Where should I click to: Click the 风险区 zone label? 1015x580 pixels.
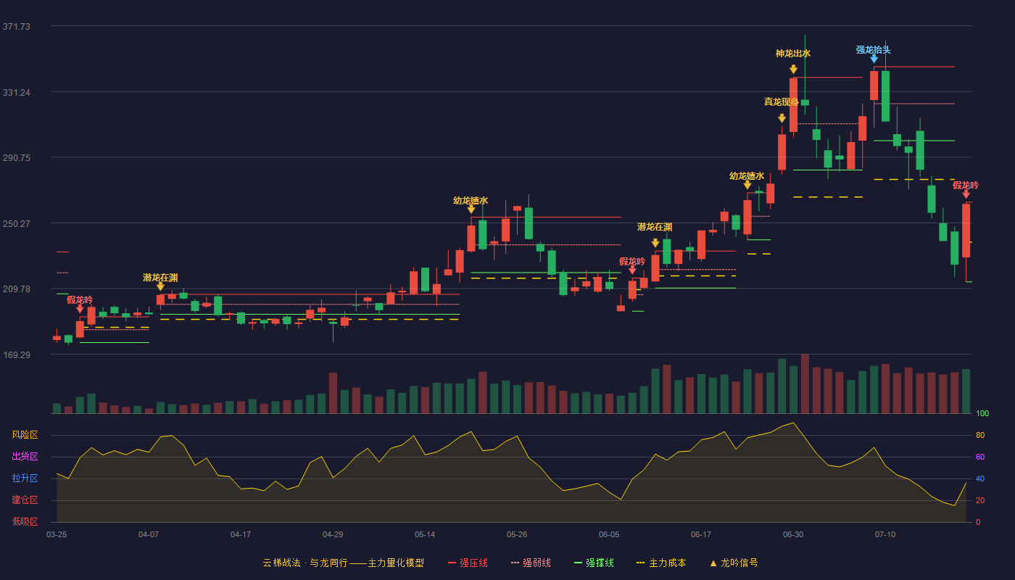coord(25,435)
